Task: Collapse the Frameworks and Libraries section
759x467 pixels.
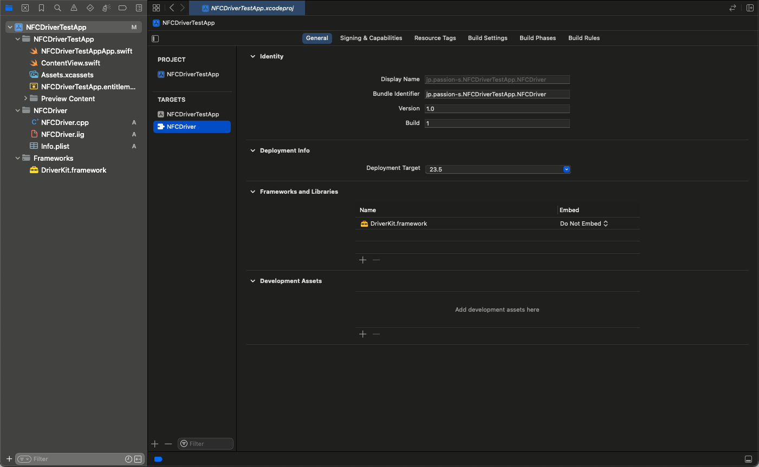Action: coord(252,192)
